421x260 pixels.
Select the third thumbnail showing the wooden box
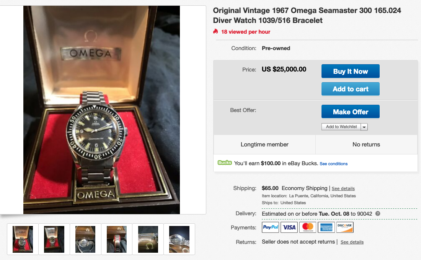(85, 239)
